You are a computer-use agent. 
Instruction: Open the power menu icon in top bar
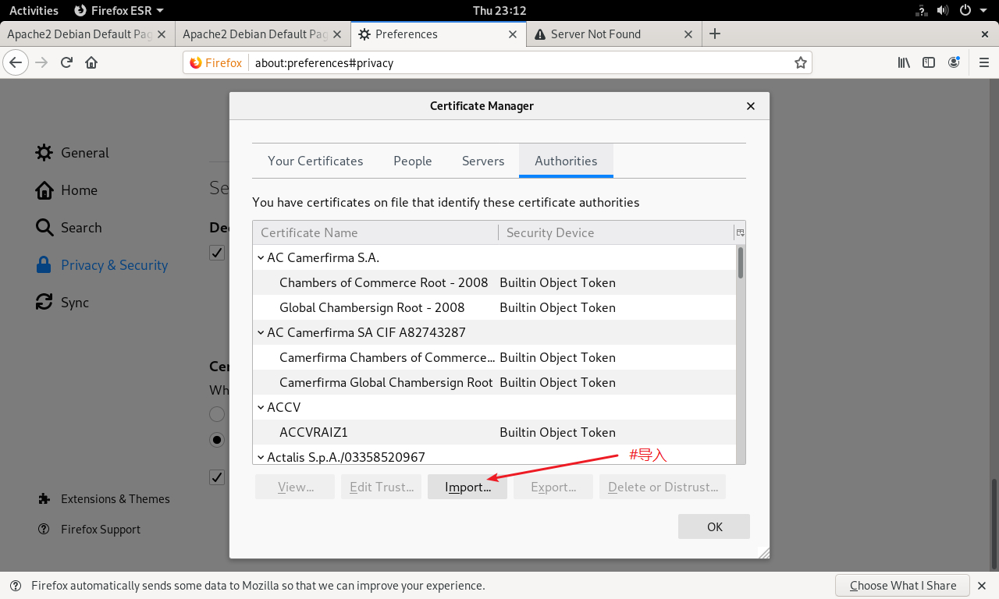(x=965, y=10)
